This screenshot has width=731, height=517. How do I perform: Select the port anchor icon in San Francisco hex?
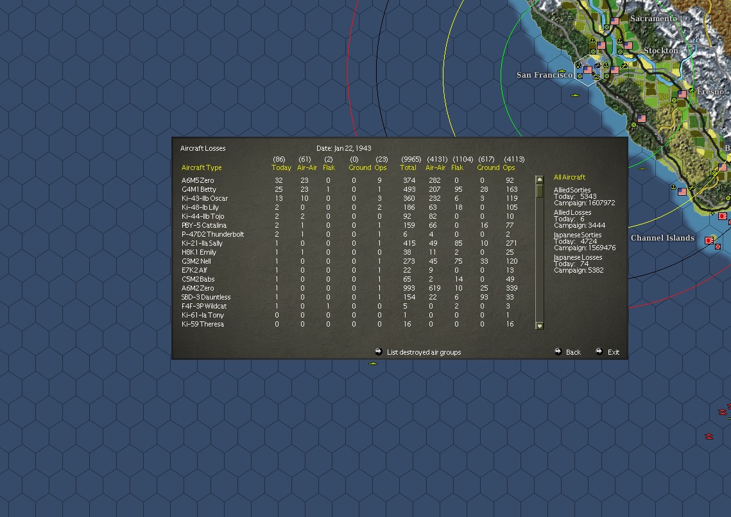pos(578,65)
